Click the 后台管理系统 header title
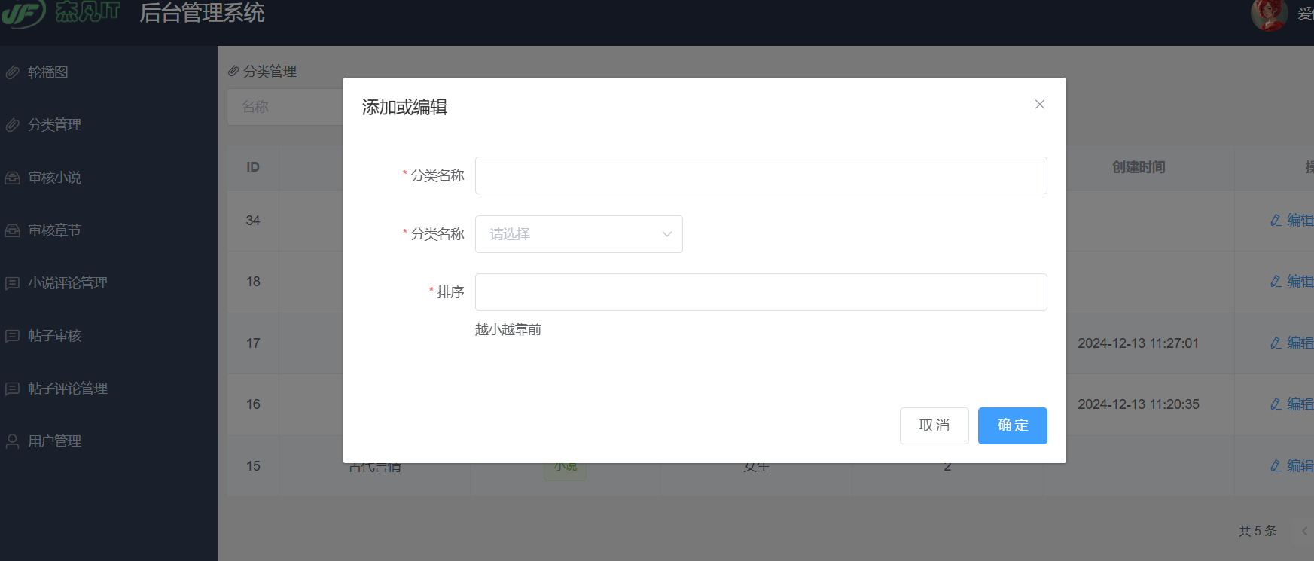 (202, 13)
